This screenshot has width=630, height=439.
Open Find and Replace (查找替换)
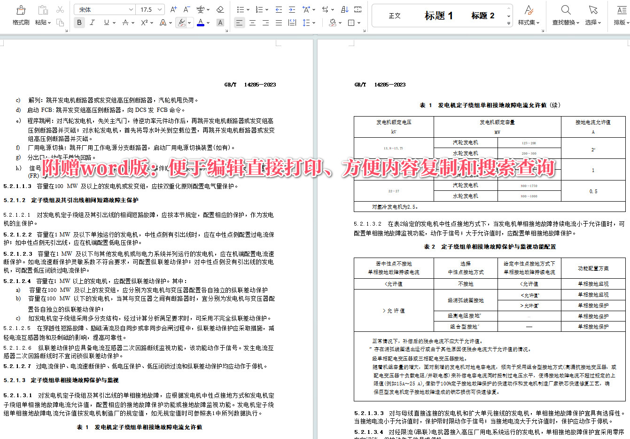coord(564,15)
